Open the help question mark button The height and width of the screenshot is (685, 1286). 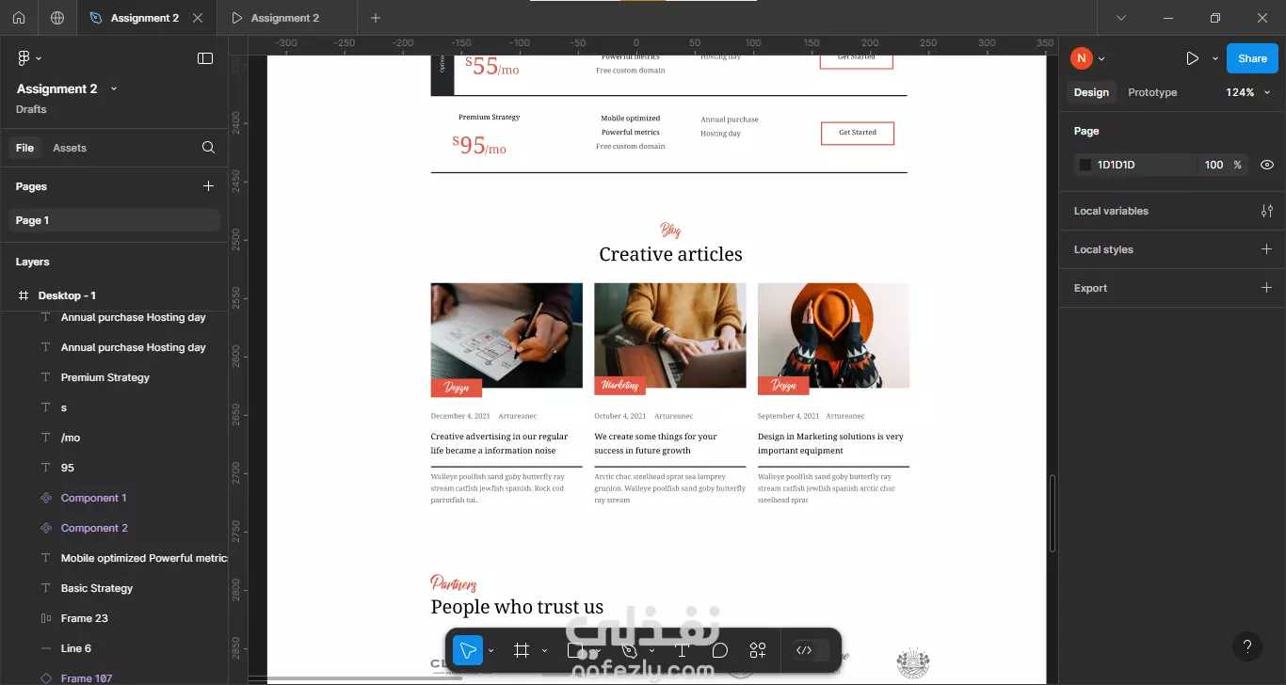coord(1247,646)
